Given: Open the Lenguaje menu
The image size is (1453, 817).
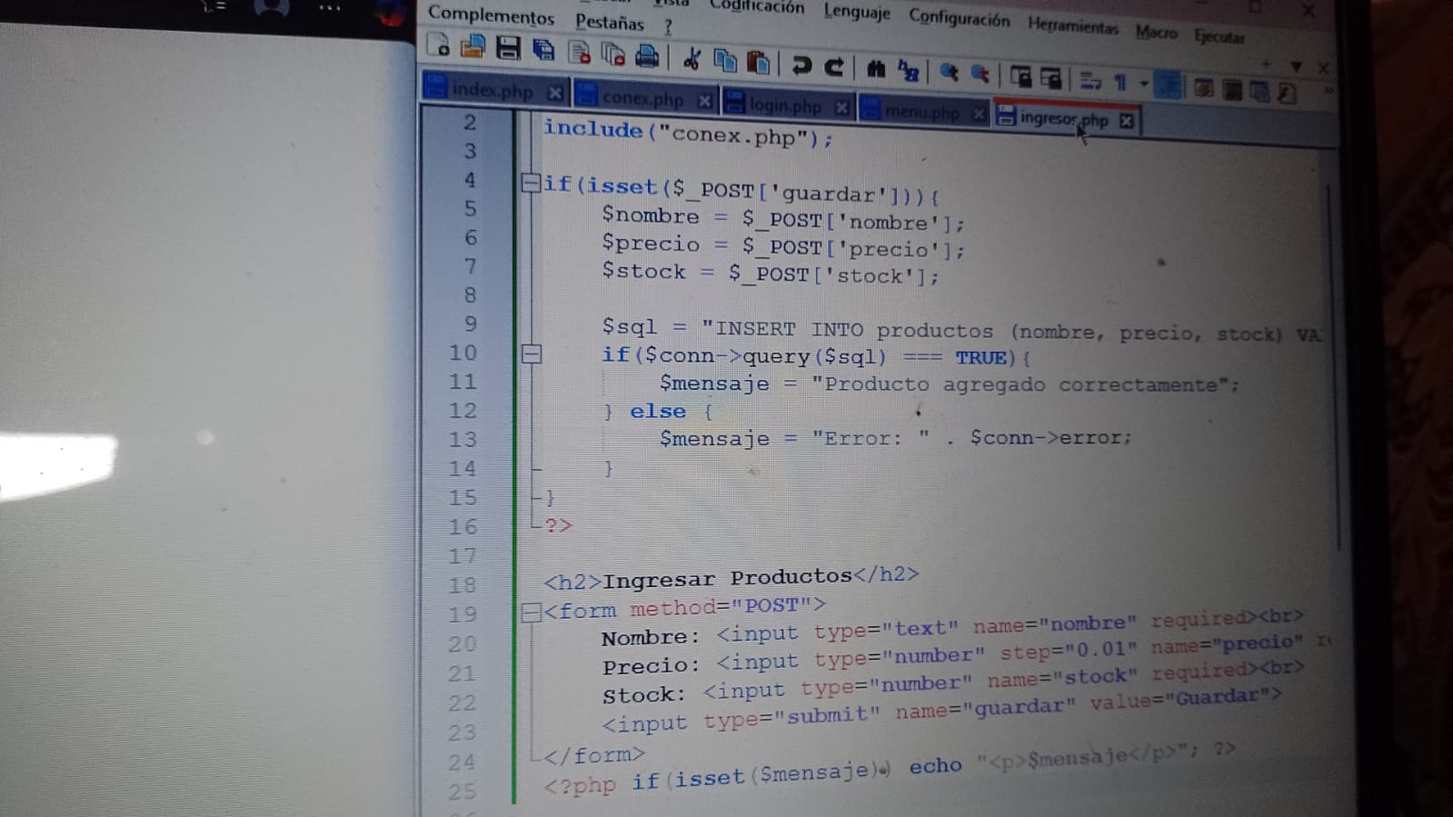Looking at the screenshot, I should coord(856,12).
